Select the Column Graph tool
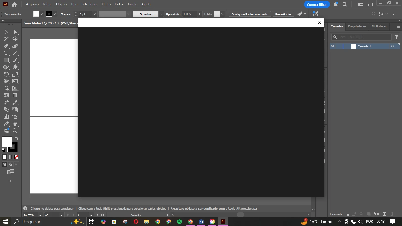 pos(6,117)
